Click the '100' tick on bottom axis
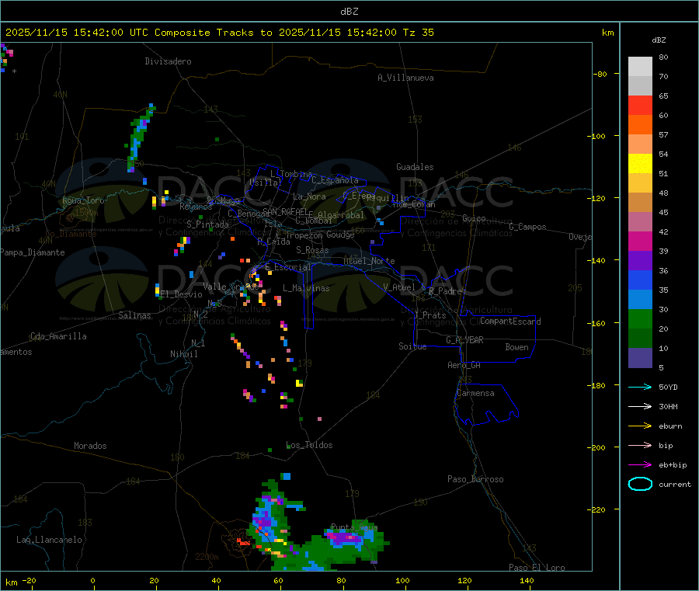 [402, 580]
